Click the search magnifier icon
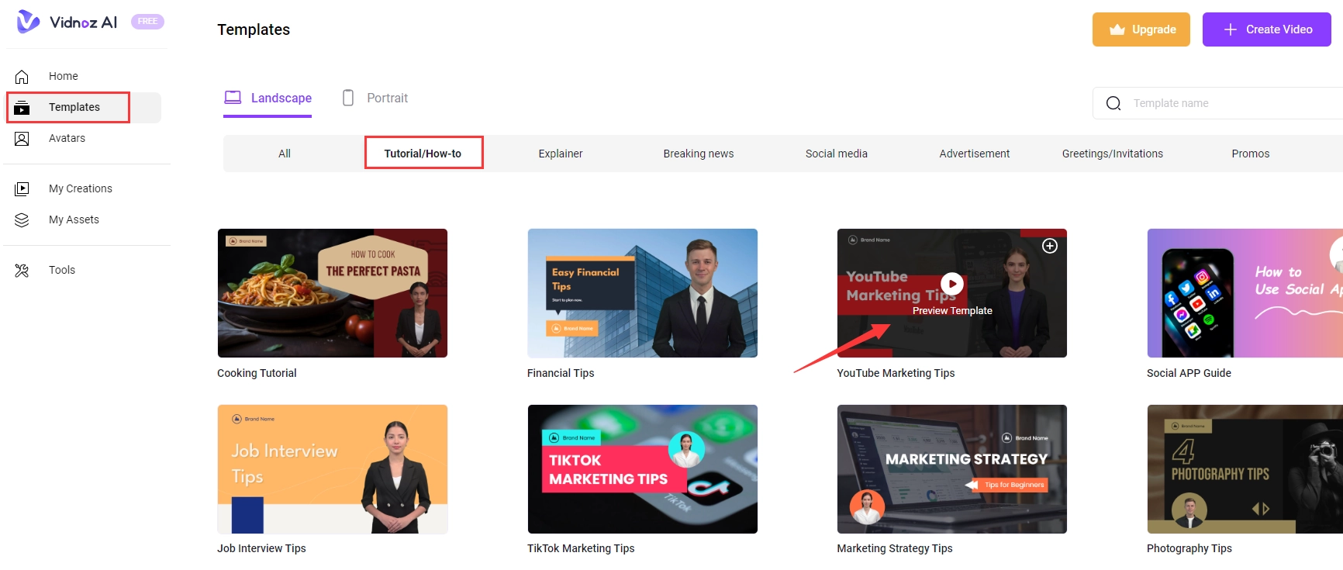 [x=1113, y=103]
